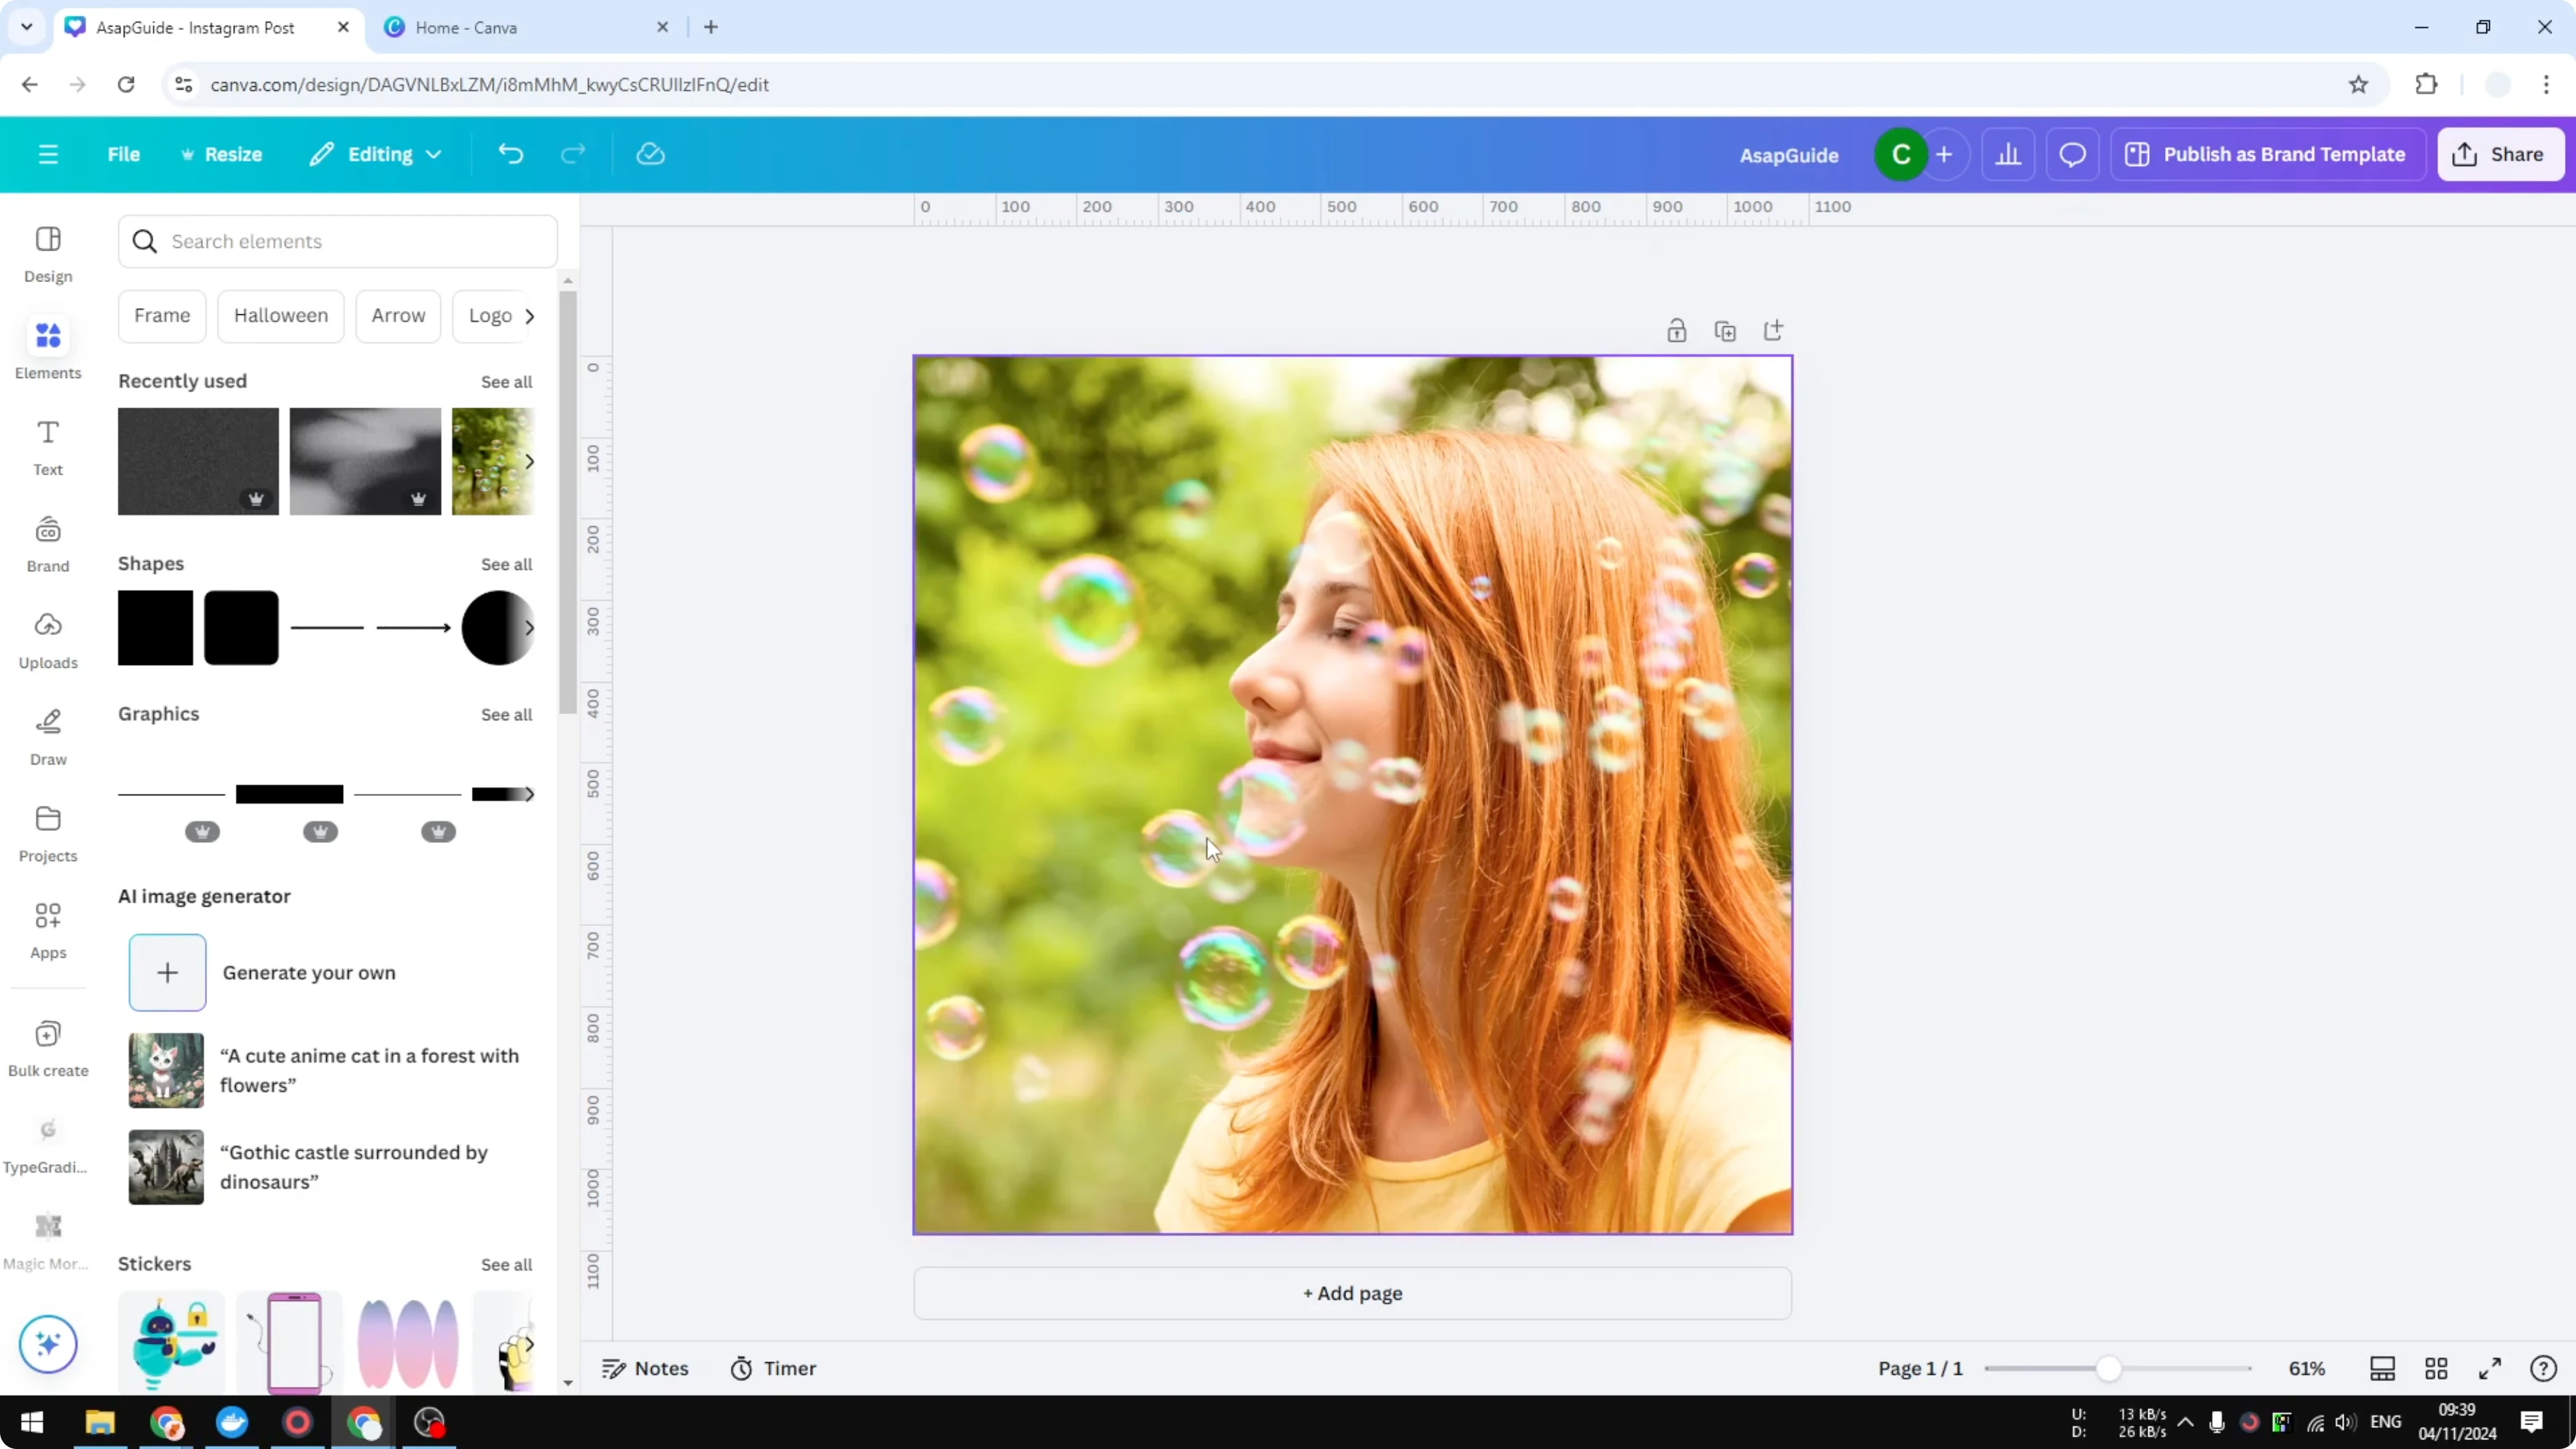This screenshot has width=2576, height=1449.
Task: Click the undo icon in the toolbar
Action: [x=510, y=153]
